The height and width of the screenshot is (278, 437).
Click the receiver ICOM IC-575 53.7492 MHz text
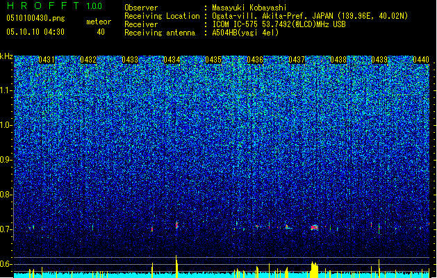pos(279,24)
